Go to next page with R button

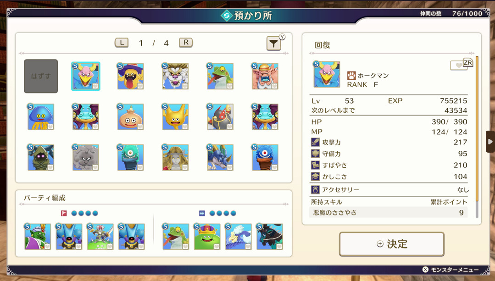pyautogui.click(x=186, y=43)
